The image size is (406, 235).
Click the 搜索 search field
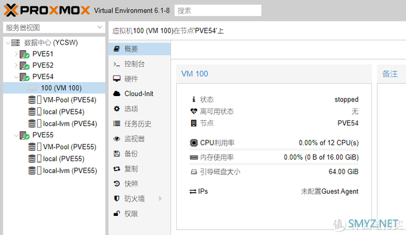tap(218, 10)
